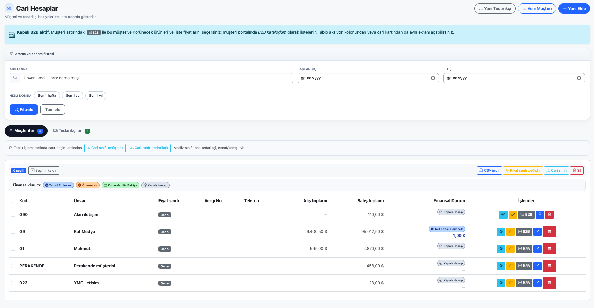
Task: Filter by Tahsil Edilecek status badge
Action: click(58, 185)
